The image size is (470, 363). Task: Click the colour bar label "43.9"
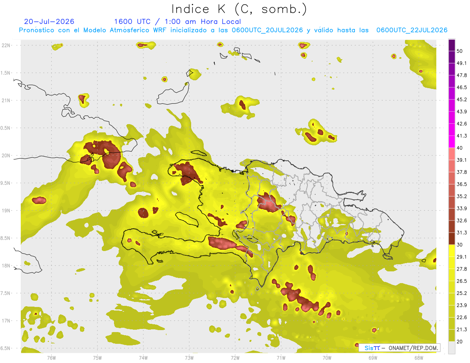click(462, 112)
